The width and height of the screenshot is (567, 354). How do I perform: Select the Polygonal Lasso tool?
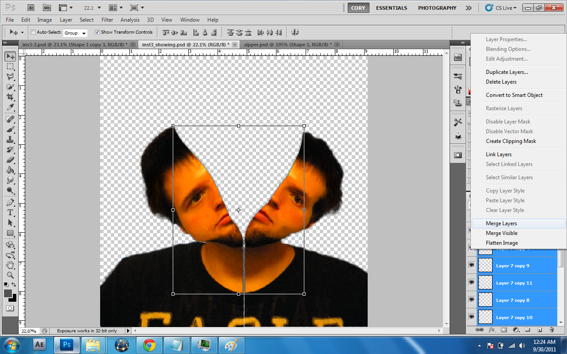(x=10, y=77)
